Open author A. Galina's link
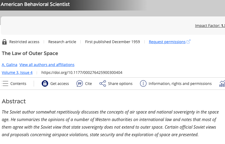225x144 pixels. 9,65
